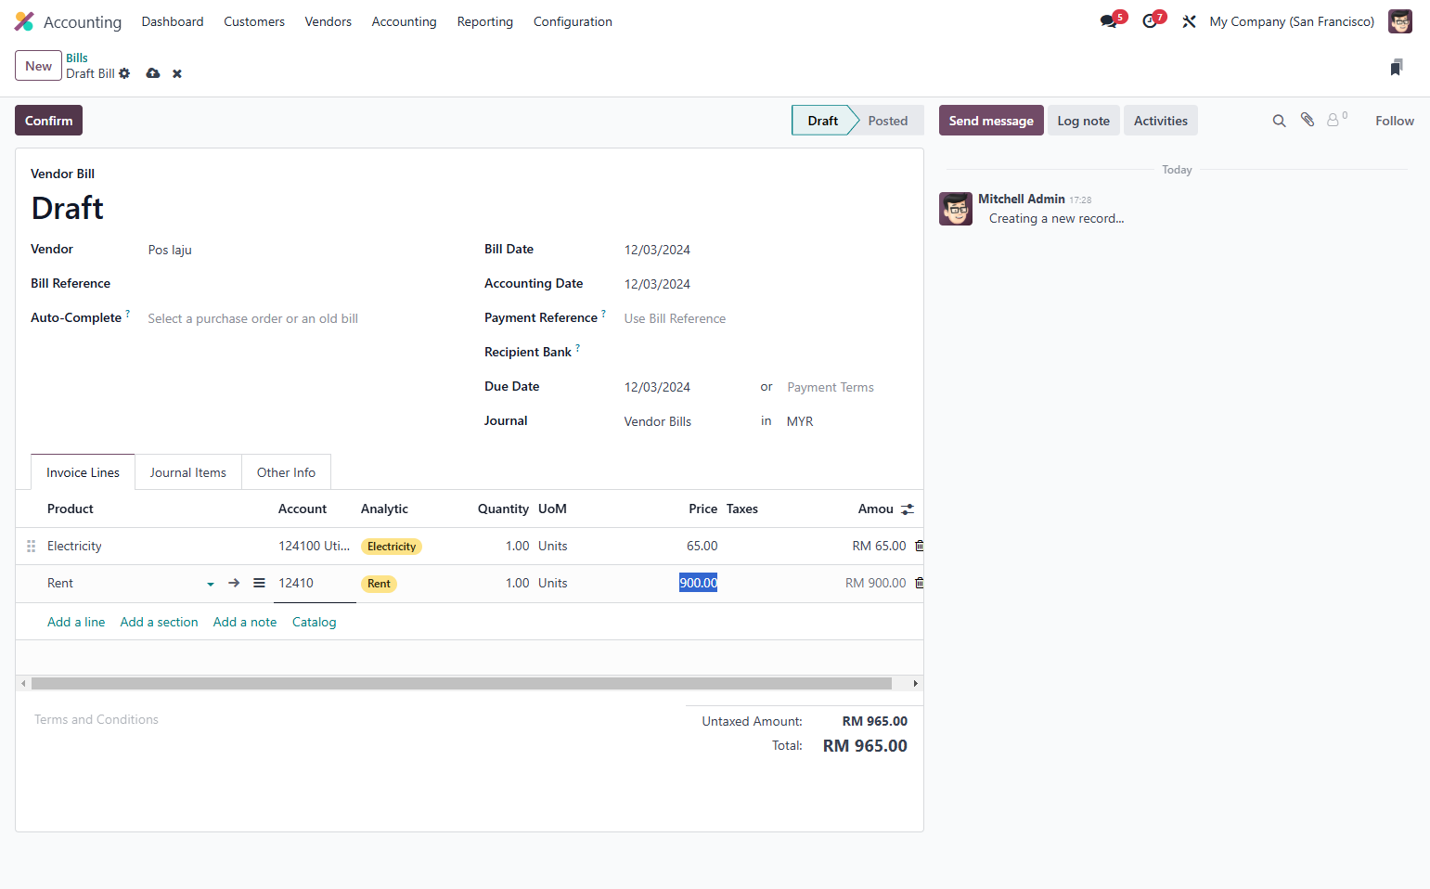Expand the Rent product dropdown
Image resolution: width=1430 pixels, height=889 pixels.
point(211,584)
